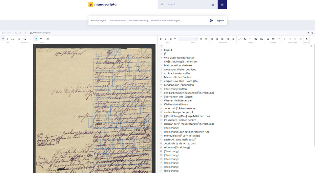
Task: Open the Transkriptionen tab
Action: click(117, 20)
